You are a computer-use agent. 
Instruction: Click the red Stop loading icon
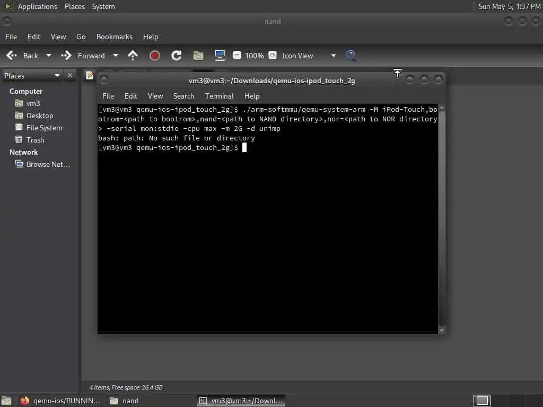point(154,55)
